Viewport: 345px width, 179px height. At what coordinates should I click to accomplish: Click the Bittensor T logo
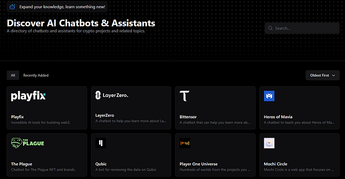tap(184, 96)
